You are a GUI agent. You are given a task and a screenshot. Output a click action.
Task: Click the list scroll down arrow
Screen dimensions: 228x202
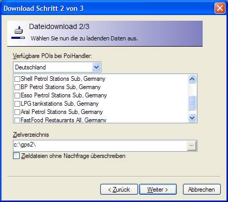192,118
